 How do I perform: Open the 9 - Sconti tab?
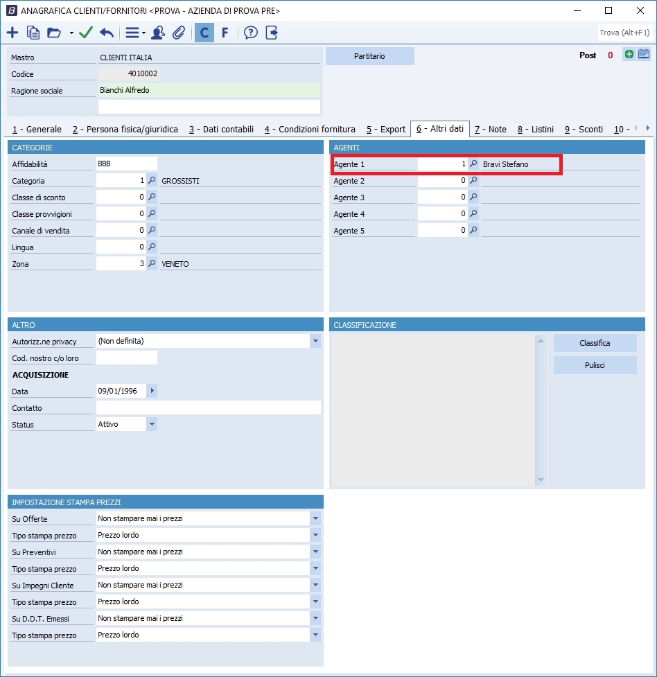pyautogui.click(x=584, y=129)
